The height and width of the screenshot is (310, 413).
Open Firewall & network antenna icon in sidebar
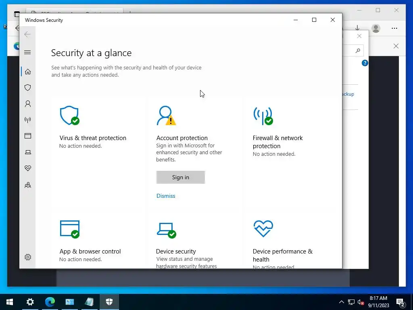coord(28,120)
